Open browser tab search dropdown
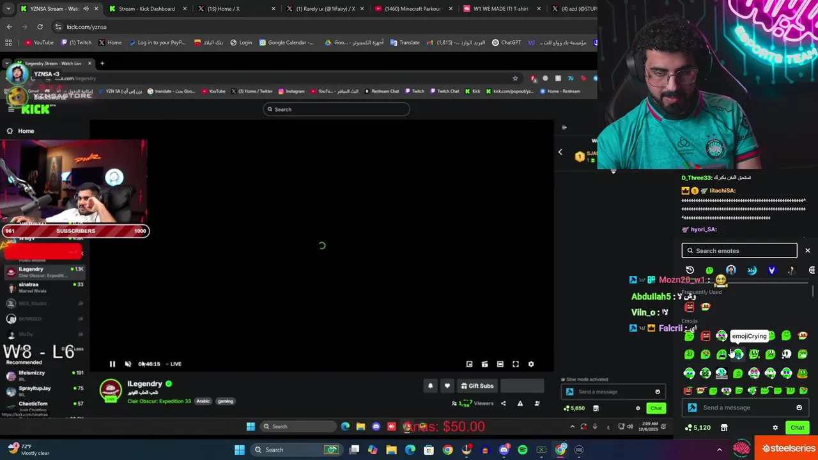This screenshot has width=818, height=460. point(9,9)
